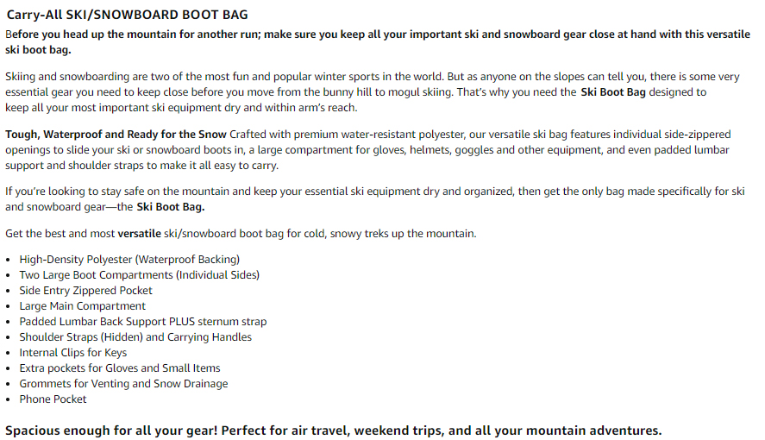Click 'Tough, Waterproof and Ready for the Snow'
Image resolution: width=765 pixels, height=440 pixels.
point(116,135)
